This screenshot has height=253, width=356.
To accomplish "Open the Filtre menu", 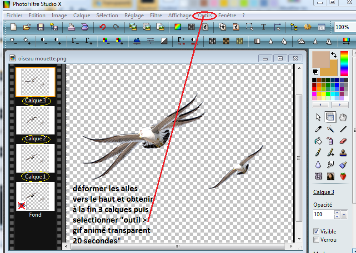I will 156,15.
